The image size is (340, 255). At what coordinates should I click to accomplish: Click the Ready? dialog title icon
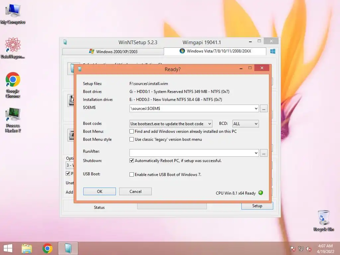point(80,69)
